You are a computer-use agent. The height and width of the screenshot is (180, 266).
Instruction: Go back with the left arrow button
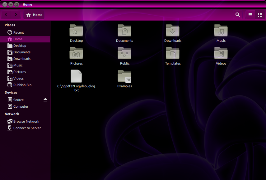point(6,15)
